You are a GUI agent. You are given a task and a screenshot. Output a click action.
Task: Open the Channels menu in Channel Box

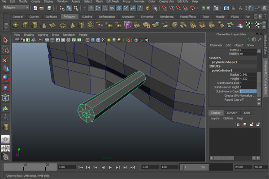coord(216,45)
